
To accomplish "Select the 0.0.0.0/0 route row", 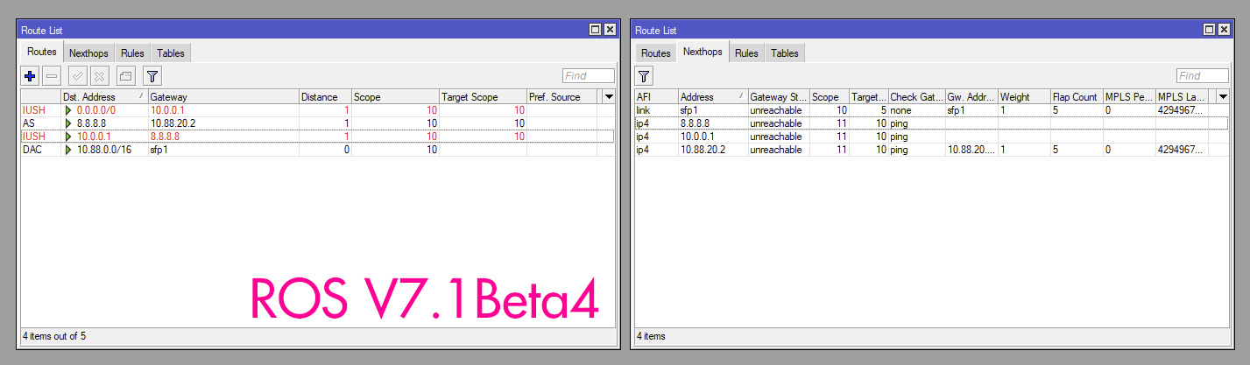I will click(317, 110).
